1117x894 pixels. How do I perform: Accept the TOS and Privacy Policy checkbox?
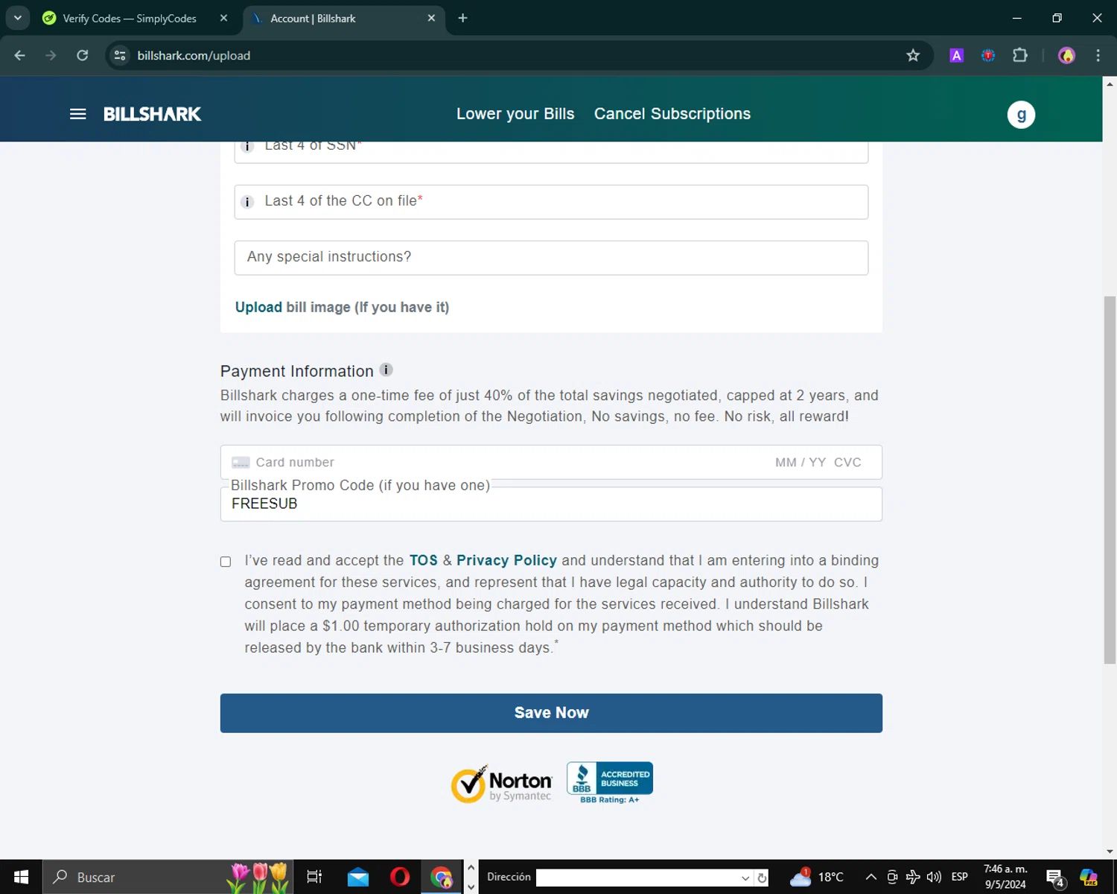pos(226,562)
